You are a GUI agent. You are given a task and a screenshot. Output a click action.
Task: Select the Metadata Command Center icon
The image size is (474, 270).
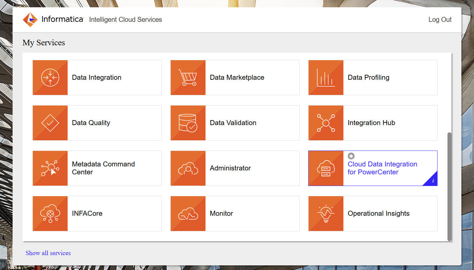(50, 168)
